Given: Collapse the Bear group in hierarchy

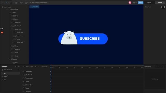Looking at the screenshot, I should click(x=10, y=13).
